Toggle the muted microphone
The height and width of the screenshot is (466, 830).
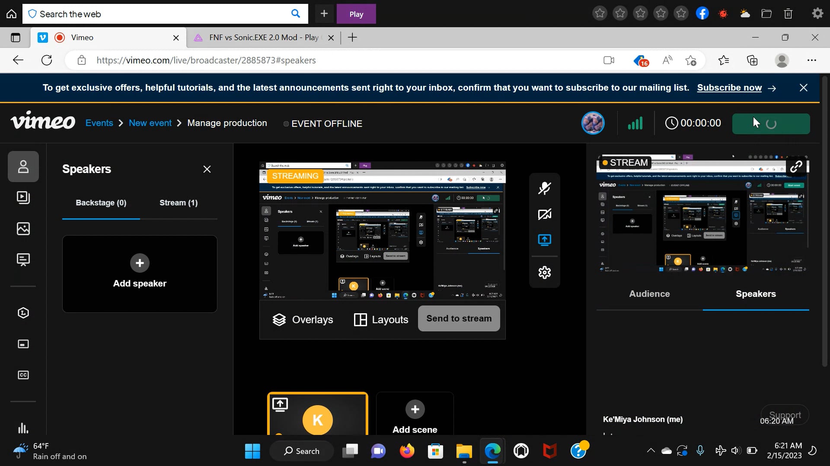(545, 188)
